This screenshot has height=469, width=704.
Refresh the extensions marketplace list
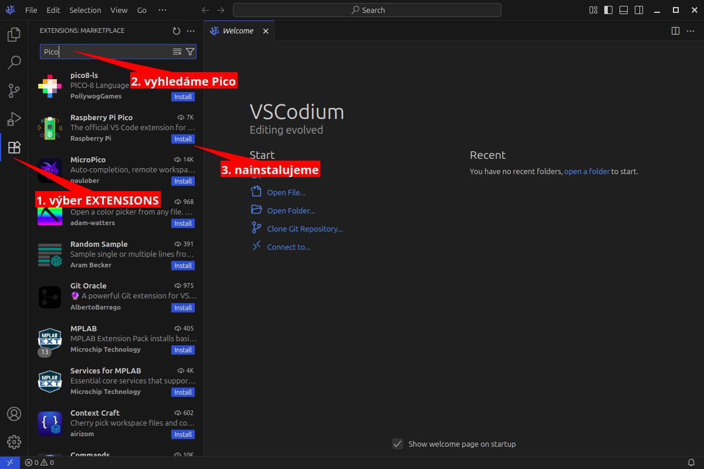pyautogui.click(x=177, y=31)
